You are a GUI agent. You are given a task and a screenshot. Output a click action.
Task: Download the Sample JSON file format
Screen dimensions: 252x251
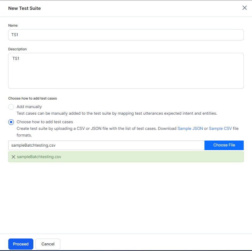point(190,129)
